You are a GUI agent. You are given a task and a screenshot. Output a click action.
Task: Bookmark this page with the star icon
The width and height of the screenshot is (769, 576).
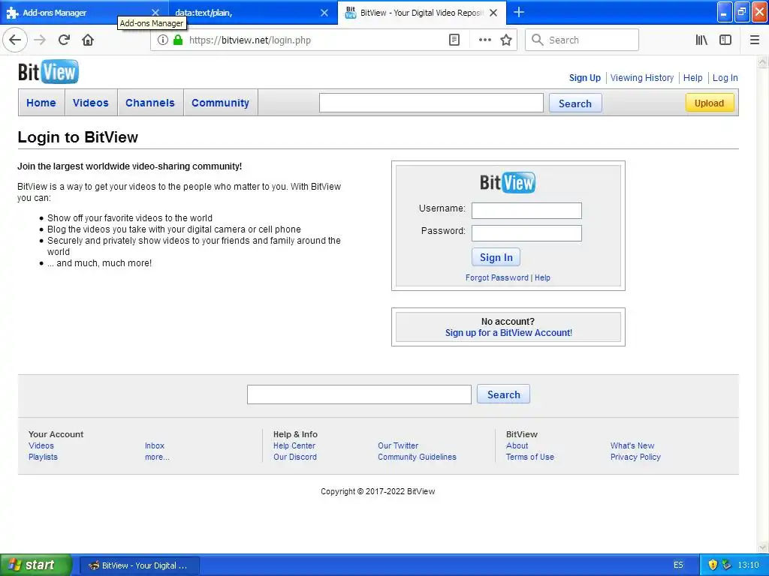(x=506, y=40)
